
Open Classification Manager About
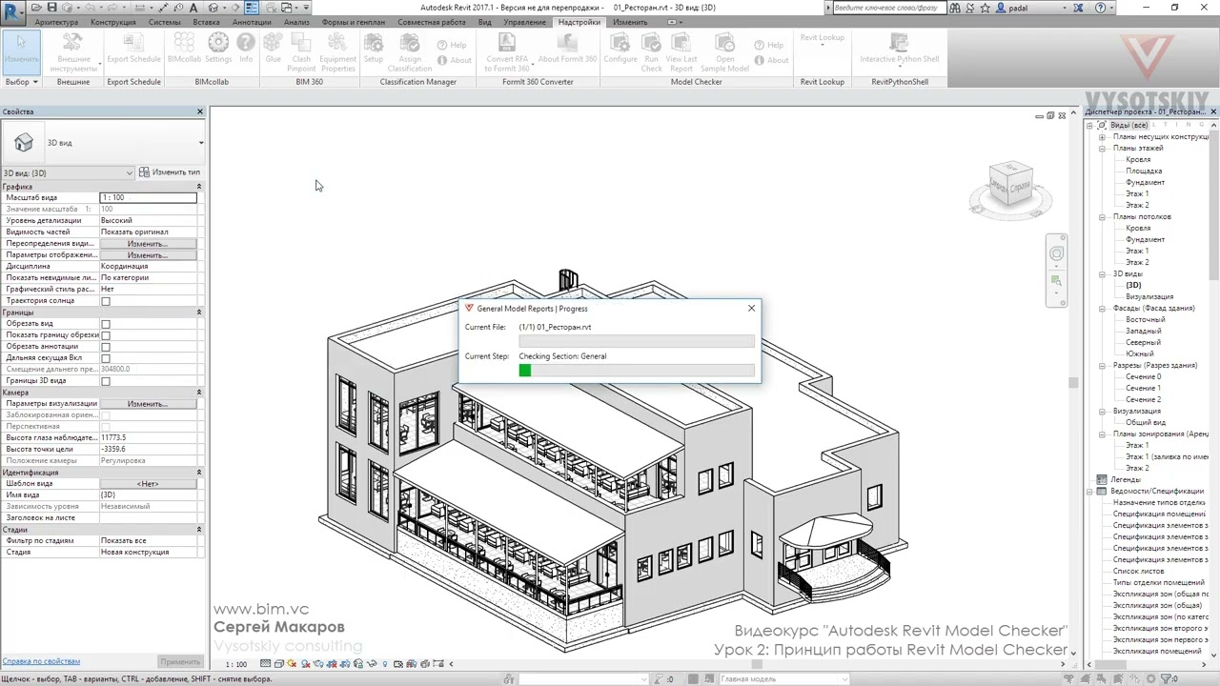(x=454, y=60)
